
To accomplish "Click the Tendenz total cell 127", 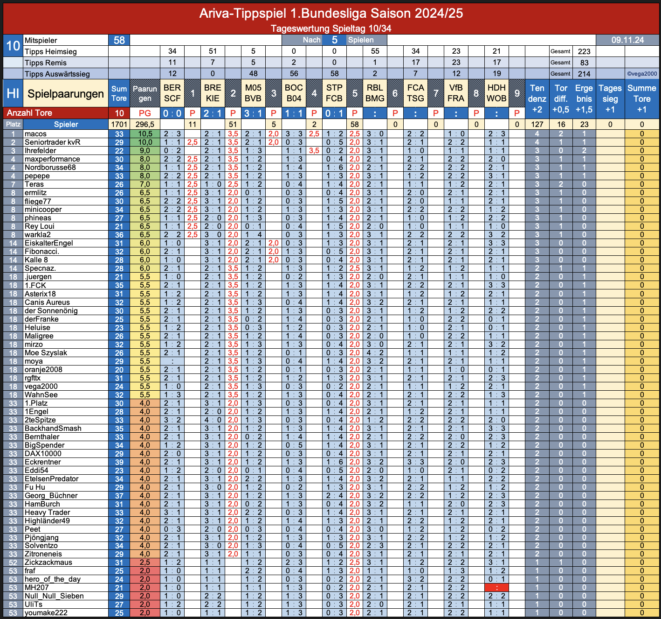I will tap(537, 124).
